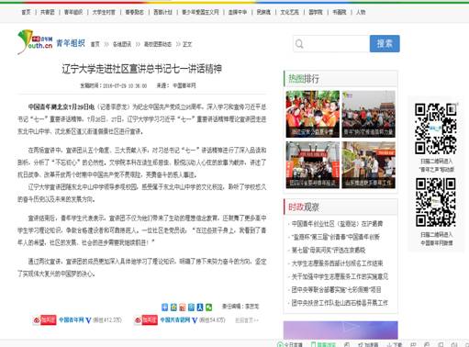Click red 加关注 button for 中国青年网

(45, 320)
